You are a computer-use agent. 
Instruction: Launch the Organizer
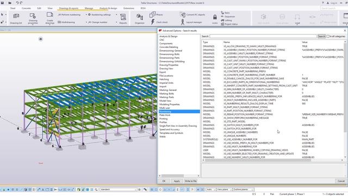[140, 19]
